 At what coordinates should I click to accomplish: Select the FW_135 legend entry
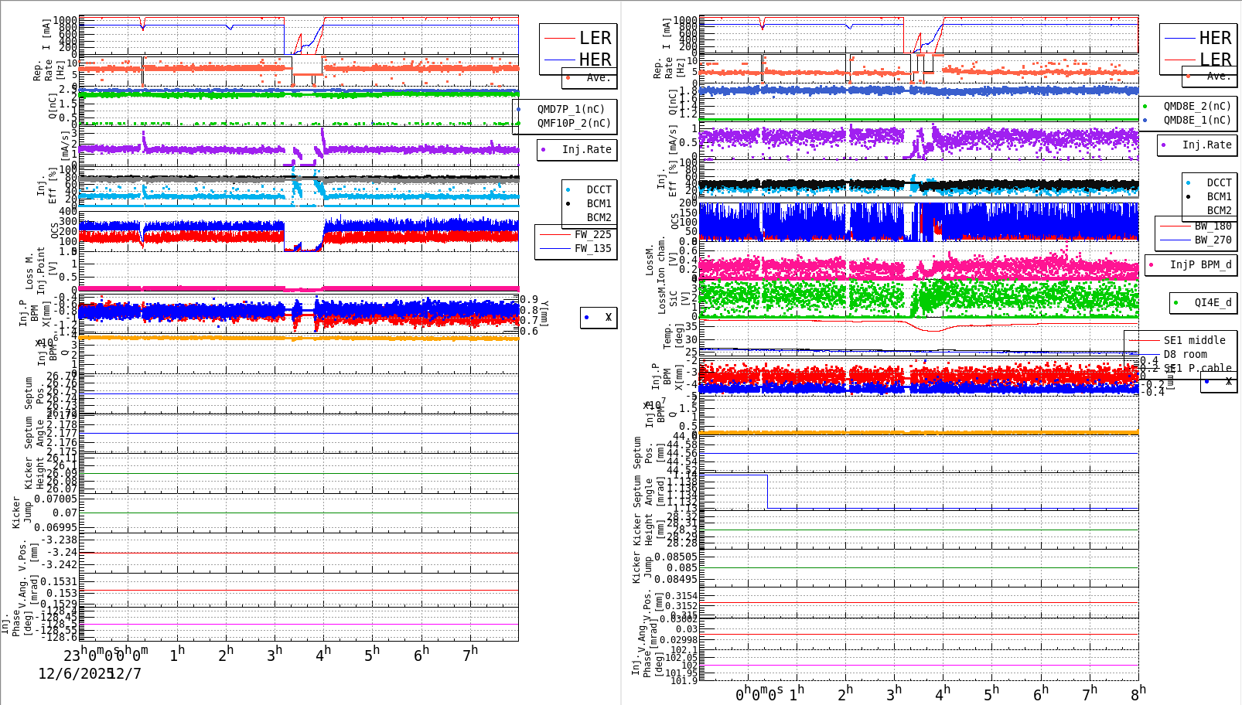tap(592, 248)
